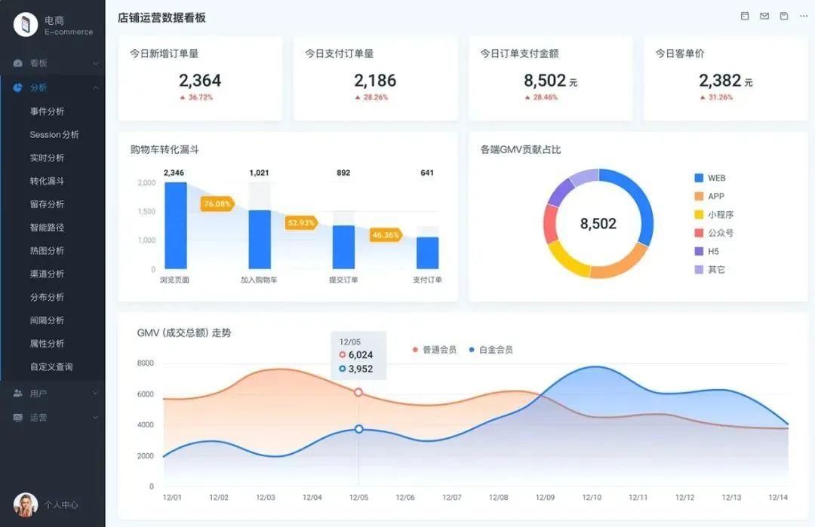Open 属性分析 menu item
The height and width of the screenshot is (527, 815).
(47, 343)
